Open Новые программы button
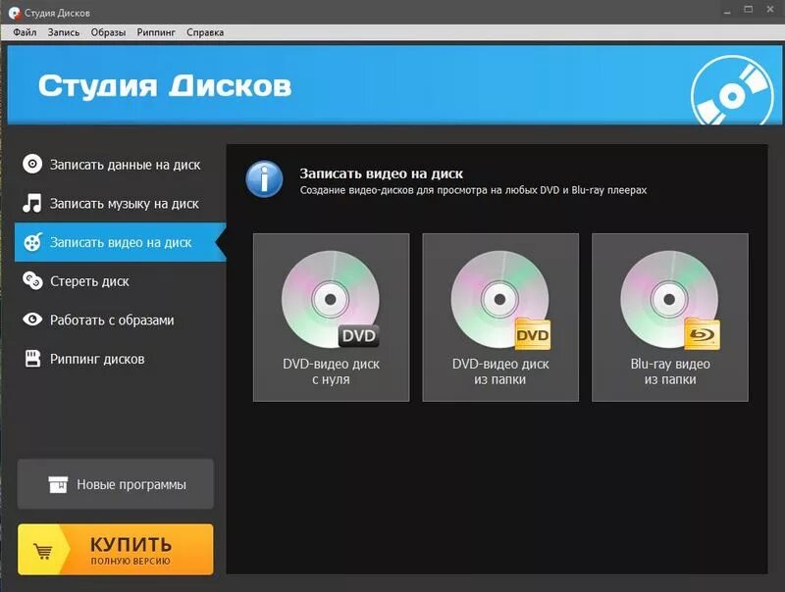The image size is (785, 592). click(x=116, y=484)
